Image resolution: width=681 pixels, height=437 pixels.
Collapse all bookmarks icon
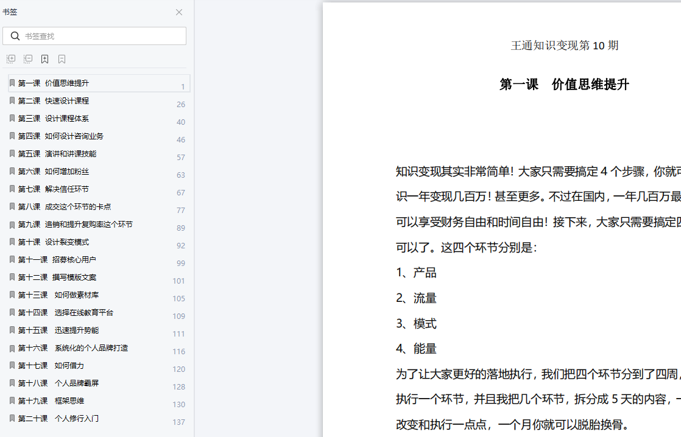pos(28,59)
